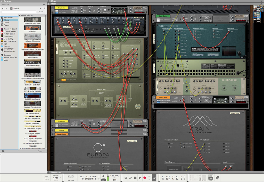Click the Search button in the browser
This screenshot has width=264, height=182.
[x=41, y=12]
